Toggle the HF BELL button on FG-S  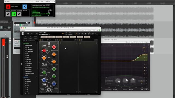(x=44, y=45)
